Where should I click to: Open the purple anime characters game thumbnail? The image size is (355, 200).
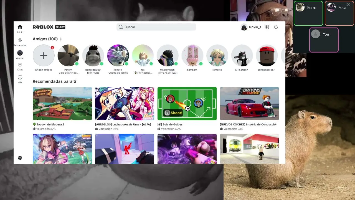click(x=187, y=149)
